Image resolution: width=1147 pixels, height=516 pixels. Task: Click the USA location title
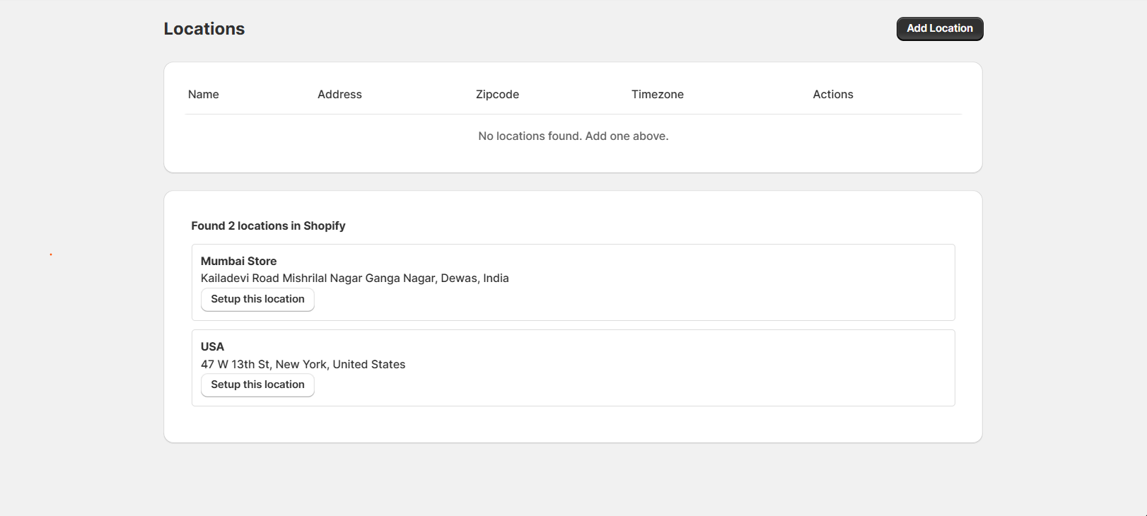212,347
